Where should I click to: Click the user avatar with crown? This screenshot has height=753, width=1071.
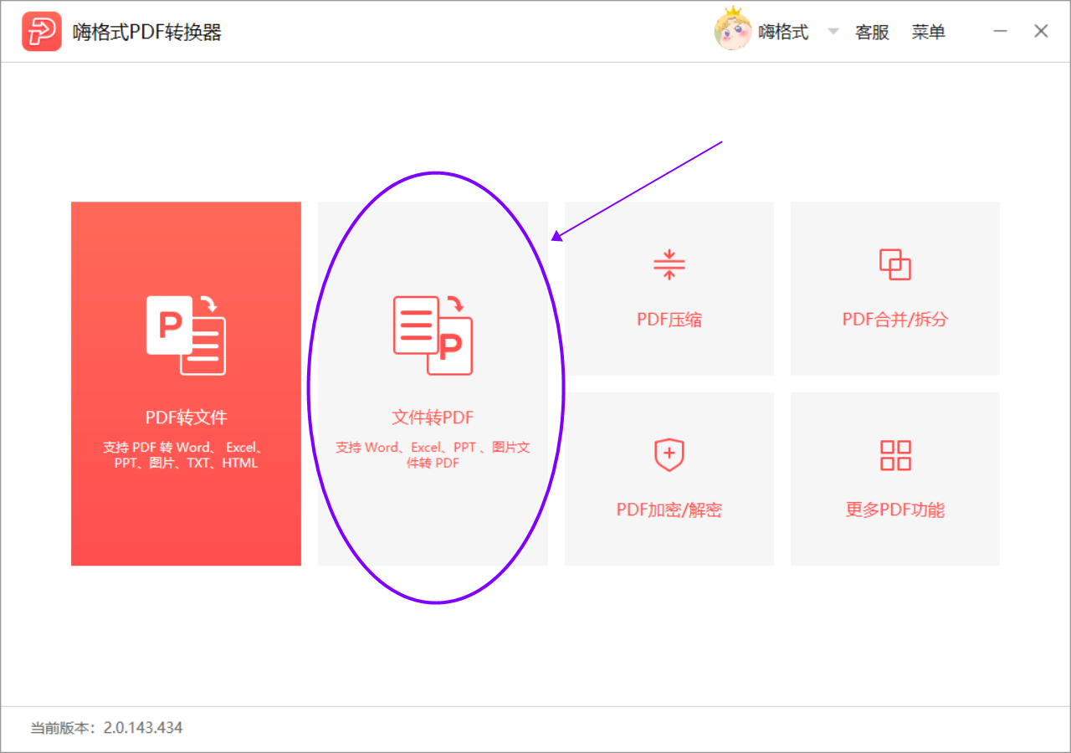[x=732, y=28]
